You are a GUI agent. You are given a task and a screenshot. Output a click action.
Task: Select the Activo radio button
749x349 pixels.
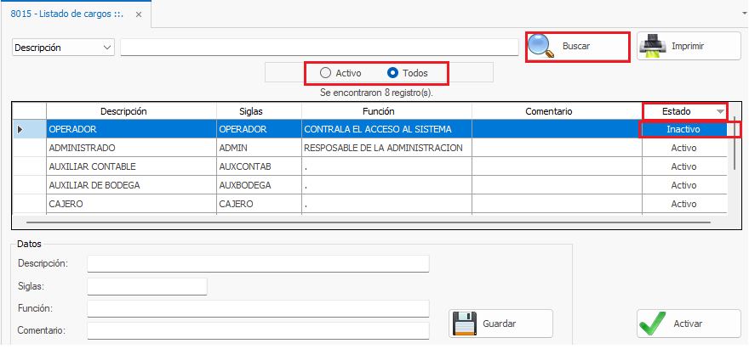(325, 73)
